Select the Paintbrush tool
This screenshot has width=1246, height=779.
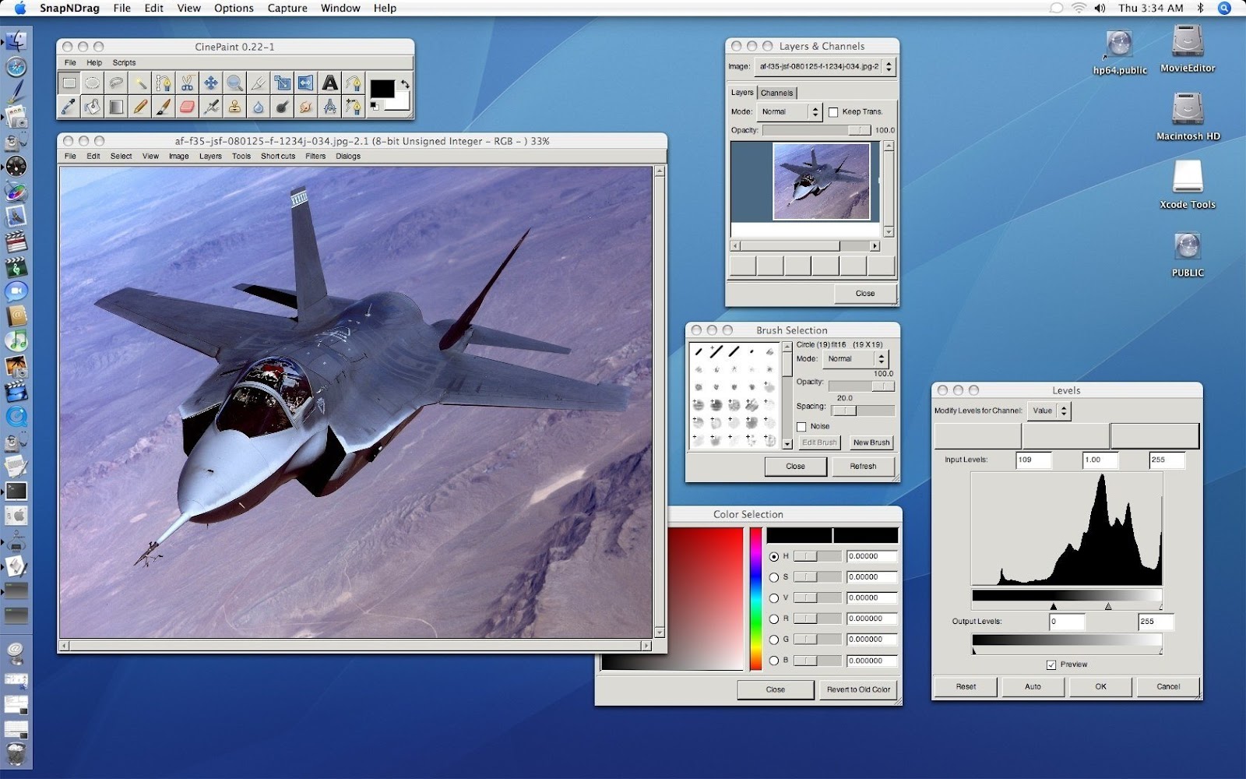click(164, 107)
